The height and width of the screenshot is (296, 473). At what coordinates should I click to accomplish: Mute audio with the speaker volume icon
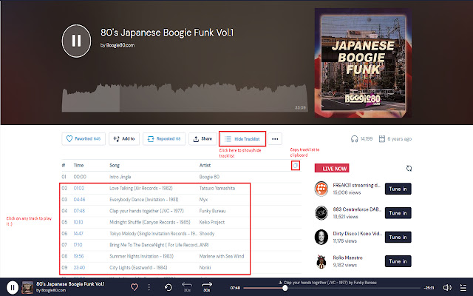click(x=447, y=288)
